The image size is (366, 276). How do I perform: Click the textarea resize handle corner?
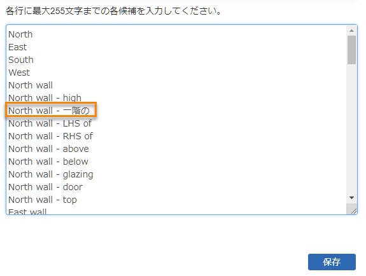click(353, 210)
